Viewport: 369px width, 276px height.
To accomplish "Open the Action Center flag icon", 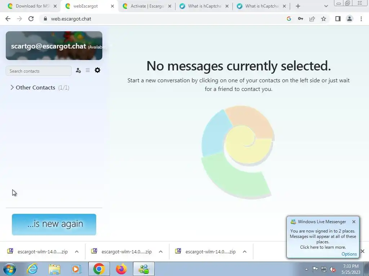I will [315, 269].
